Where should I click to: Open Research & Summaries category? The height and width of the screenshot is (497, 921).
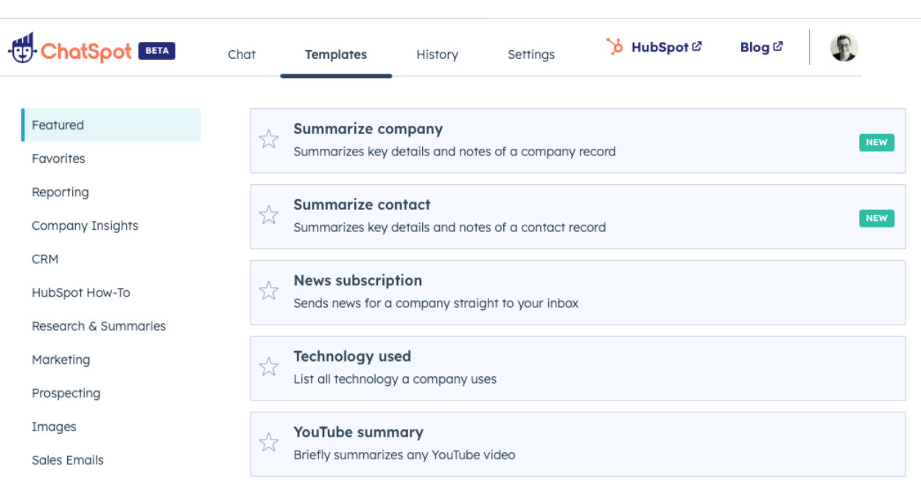click(x=99, y=326)
